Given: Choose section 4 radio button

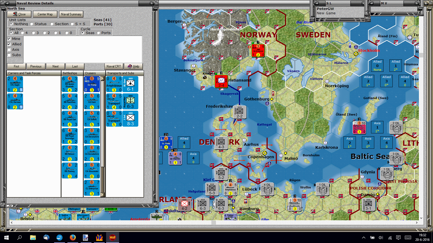Looking at the screenshot, I should pos(24,33).
